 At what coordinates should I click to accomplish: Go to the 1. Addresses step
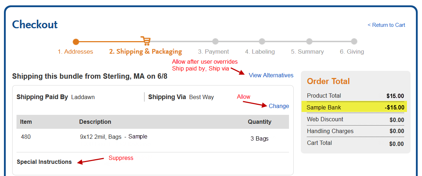point(75,52)
